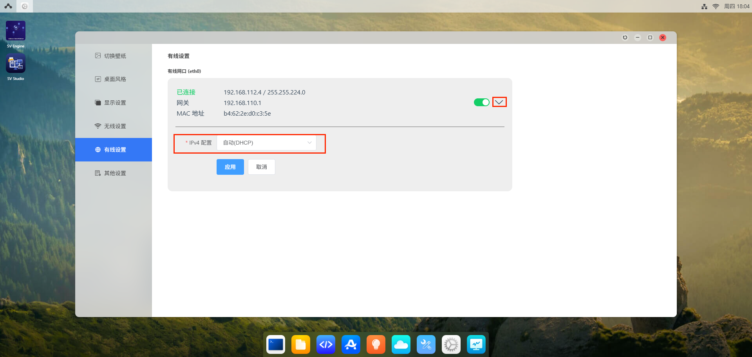Open the IPv4 配置 dropdown

click(x=266, y=143)
